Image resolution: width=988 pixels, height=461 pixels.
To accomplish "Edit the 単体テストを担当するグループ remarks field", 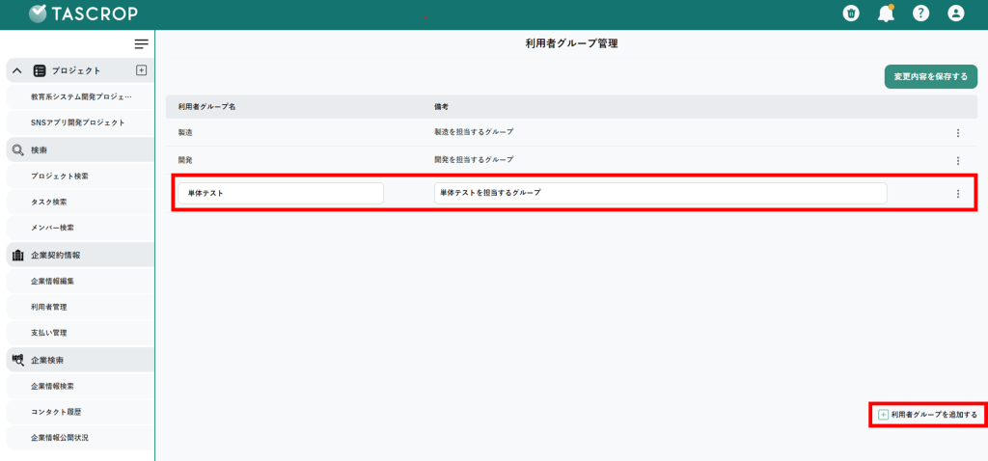I will coord(660,193).
